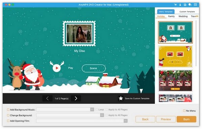Click the preferences panel icon at far right of title bar

tap(195, 5)
